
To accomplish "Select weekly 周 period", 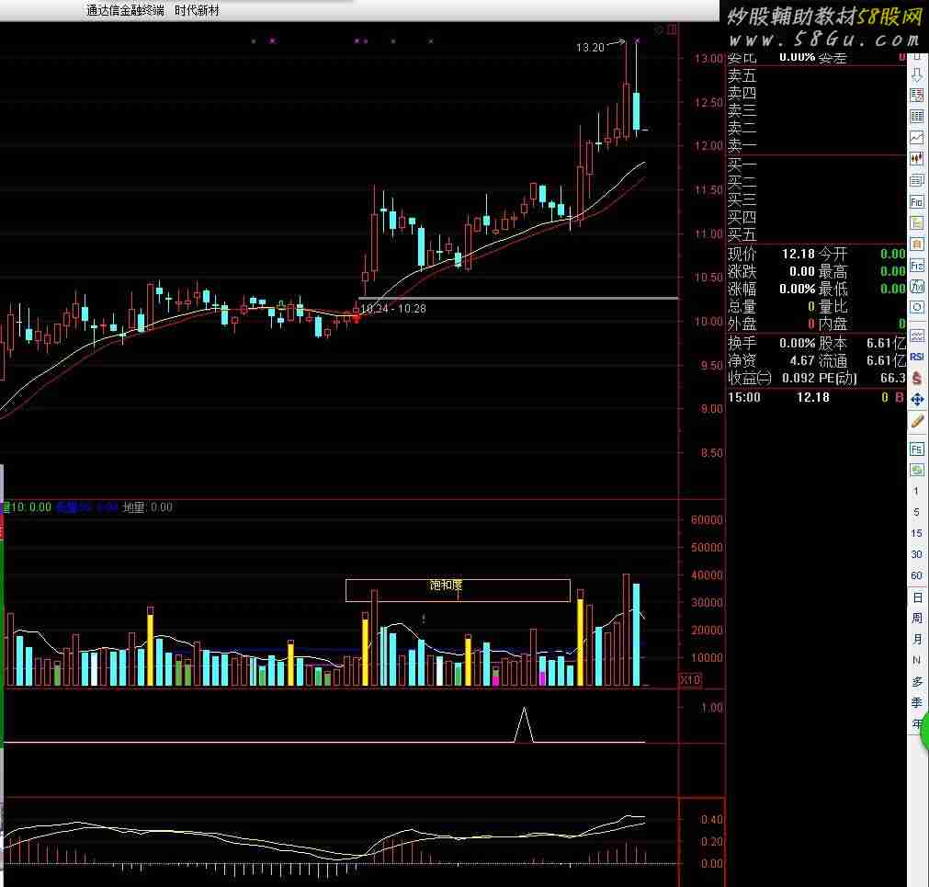I will [x=916, y=618].
